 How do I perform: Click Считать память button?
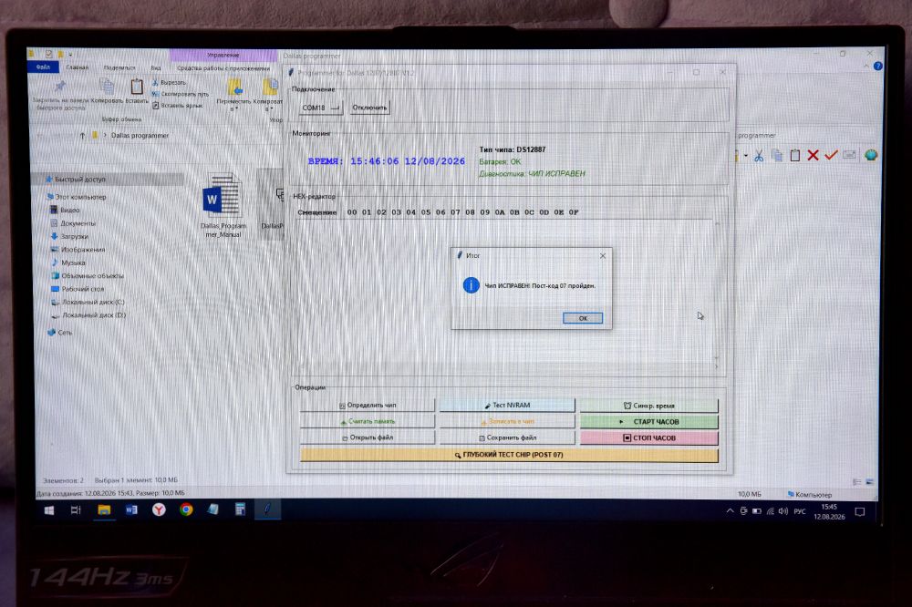pos(368,421)
